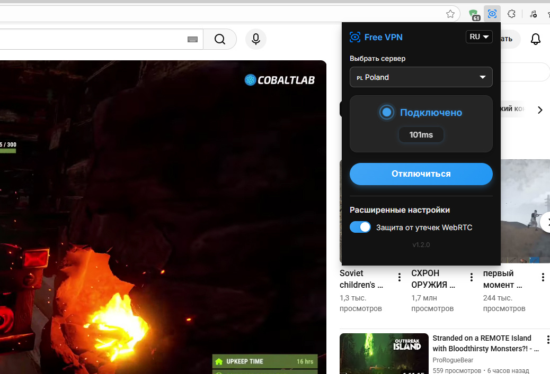
Task: Expand the Poland server selection dropdown
Action: pos(421,77)
